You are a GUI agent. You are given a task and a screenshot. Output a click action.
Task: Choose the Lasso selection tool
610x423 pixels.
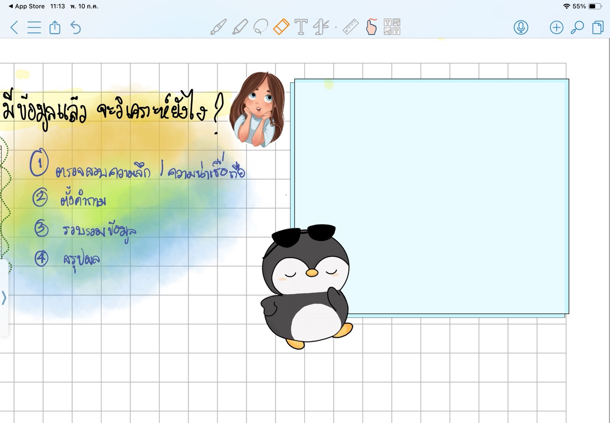260,27
